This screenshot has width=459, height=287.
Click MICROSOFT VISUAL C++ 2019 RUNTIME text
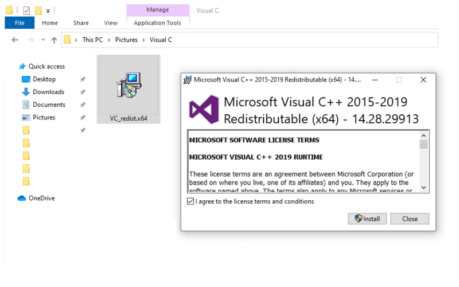256,157
